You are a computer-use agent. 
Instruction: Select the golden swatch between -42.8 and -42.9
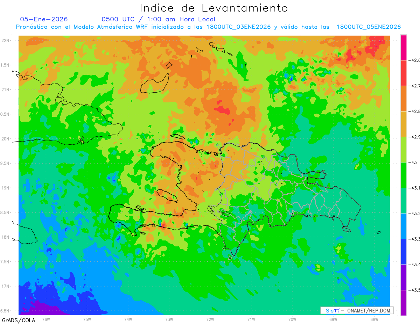[x=404, y=124]
